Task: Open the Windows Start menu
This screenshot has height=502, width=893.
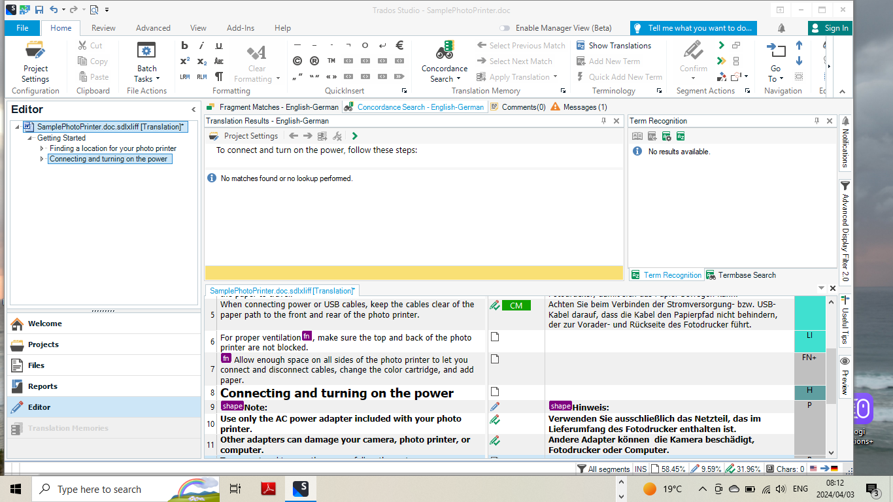Action: [16, 489]
